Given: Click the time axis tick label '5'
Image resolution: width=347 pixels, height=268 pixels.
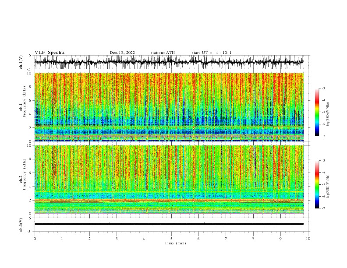Looking at the screenshot, I should click(x=171, y=239).
